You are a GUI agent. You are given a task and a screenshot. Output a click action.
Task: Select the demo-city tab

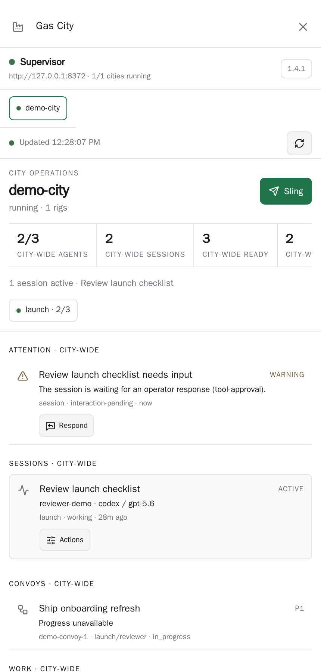point(38,108)
